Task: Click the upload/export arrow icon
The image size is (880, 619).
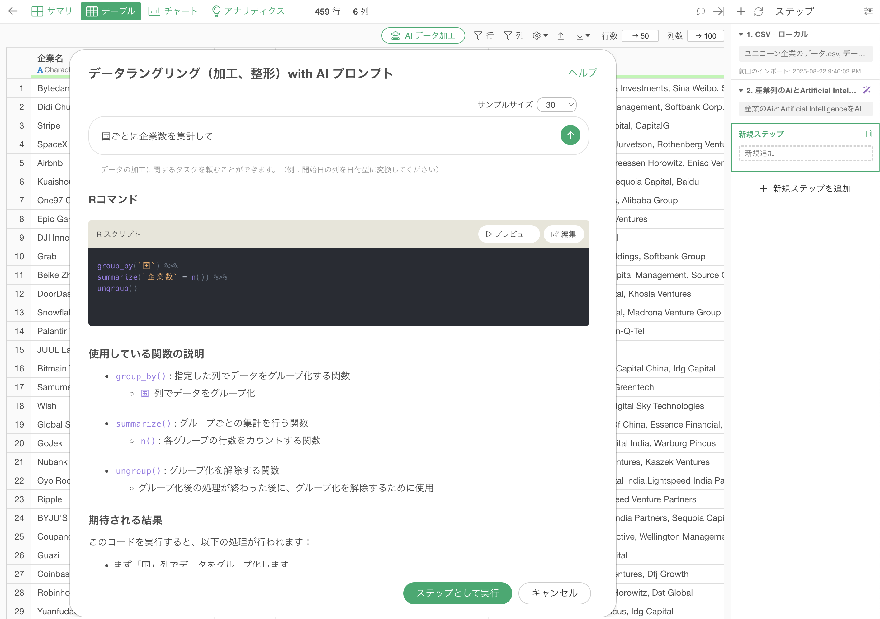Action: click(560, 35)
